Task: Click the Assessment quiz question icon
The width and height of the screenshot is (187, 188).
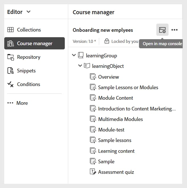Action: [93, 172]
